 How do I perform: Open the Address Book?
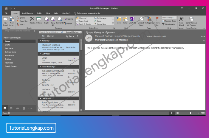tap(169, 21)
